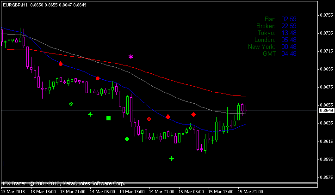Image resolution: width=335 pixels, height=195 pixels.
Task: Click the GMT clock label
Action: coord(269,53)
